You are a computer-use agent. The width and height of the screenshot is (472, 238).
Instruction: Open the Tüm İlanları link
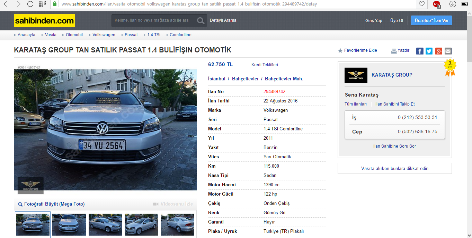(356, 104)
